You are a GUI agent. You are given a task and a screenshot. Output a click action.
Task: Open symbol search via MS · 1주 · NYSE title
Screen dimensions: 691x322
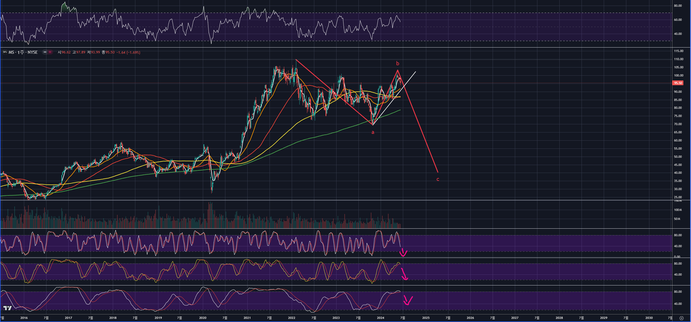pyautogui.click(x=23, y=52)
